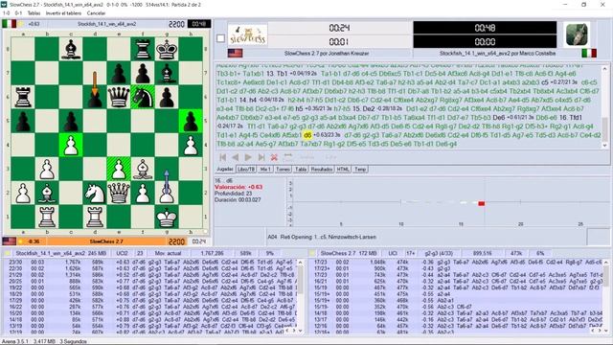The image size is (613, 345).
Task: Click the SlowChess engine logo
Action: [248, 35]
